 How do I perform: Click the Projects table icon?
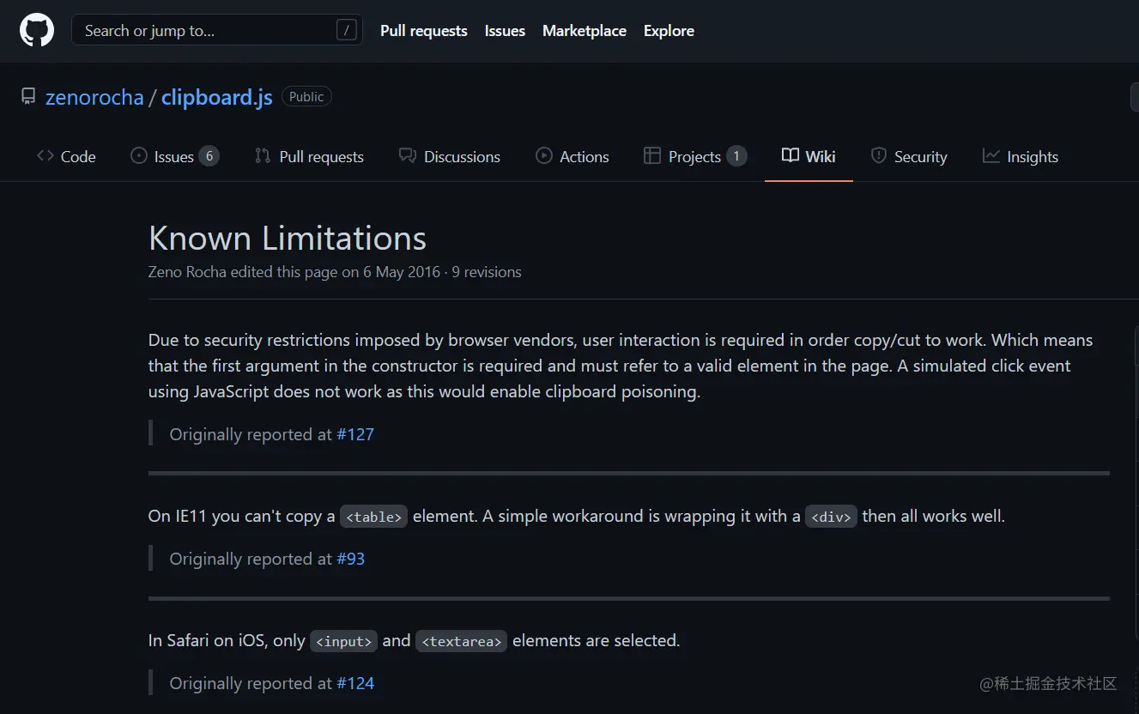pos(652,156)
